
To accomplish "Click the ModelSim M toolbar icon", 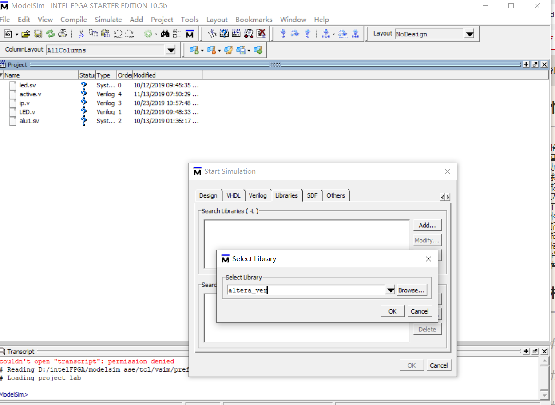I will [190, 34].
